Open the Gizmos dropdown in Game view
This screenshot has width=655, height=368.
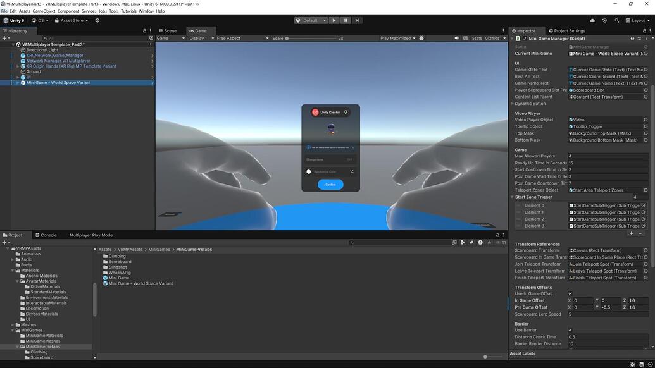[x=494, y=38]
